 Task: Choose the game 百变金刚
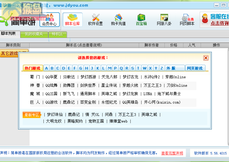(88, 102)
